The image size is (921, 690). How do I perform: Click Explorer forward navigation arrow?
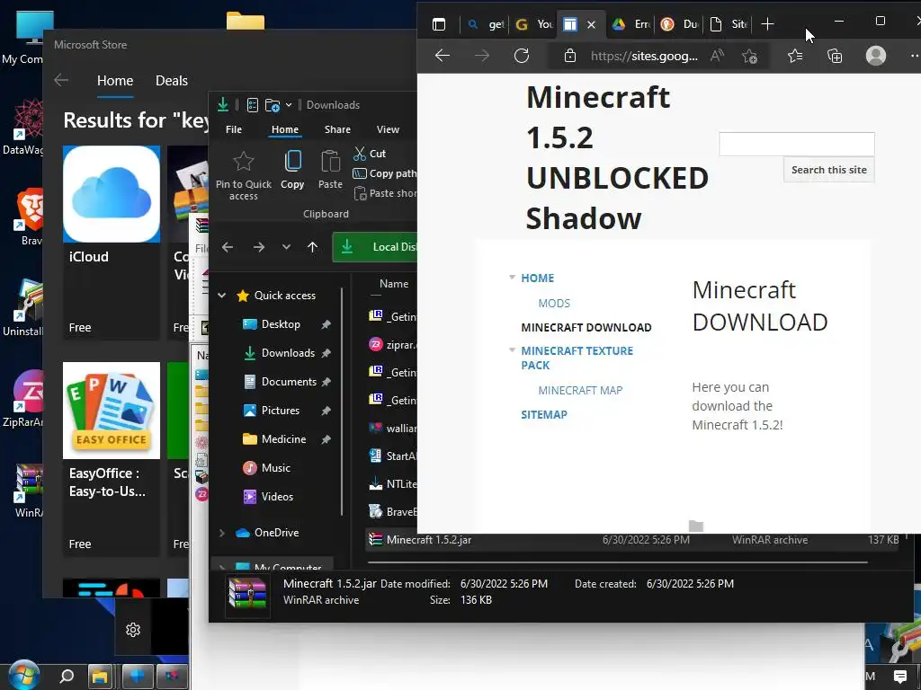[x=259, y=247]
